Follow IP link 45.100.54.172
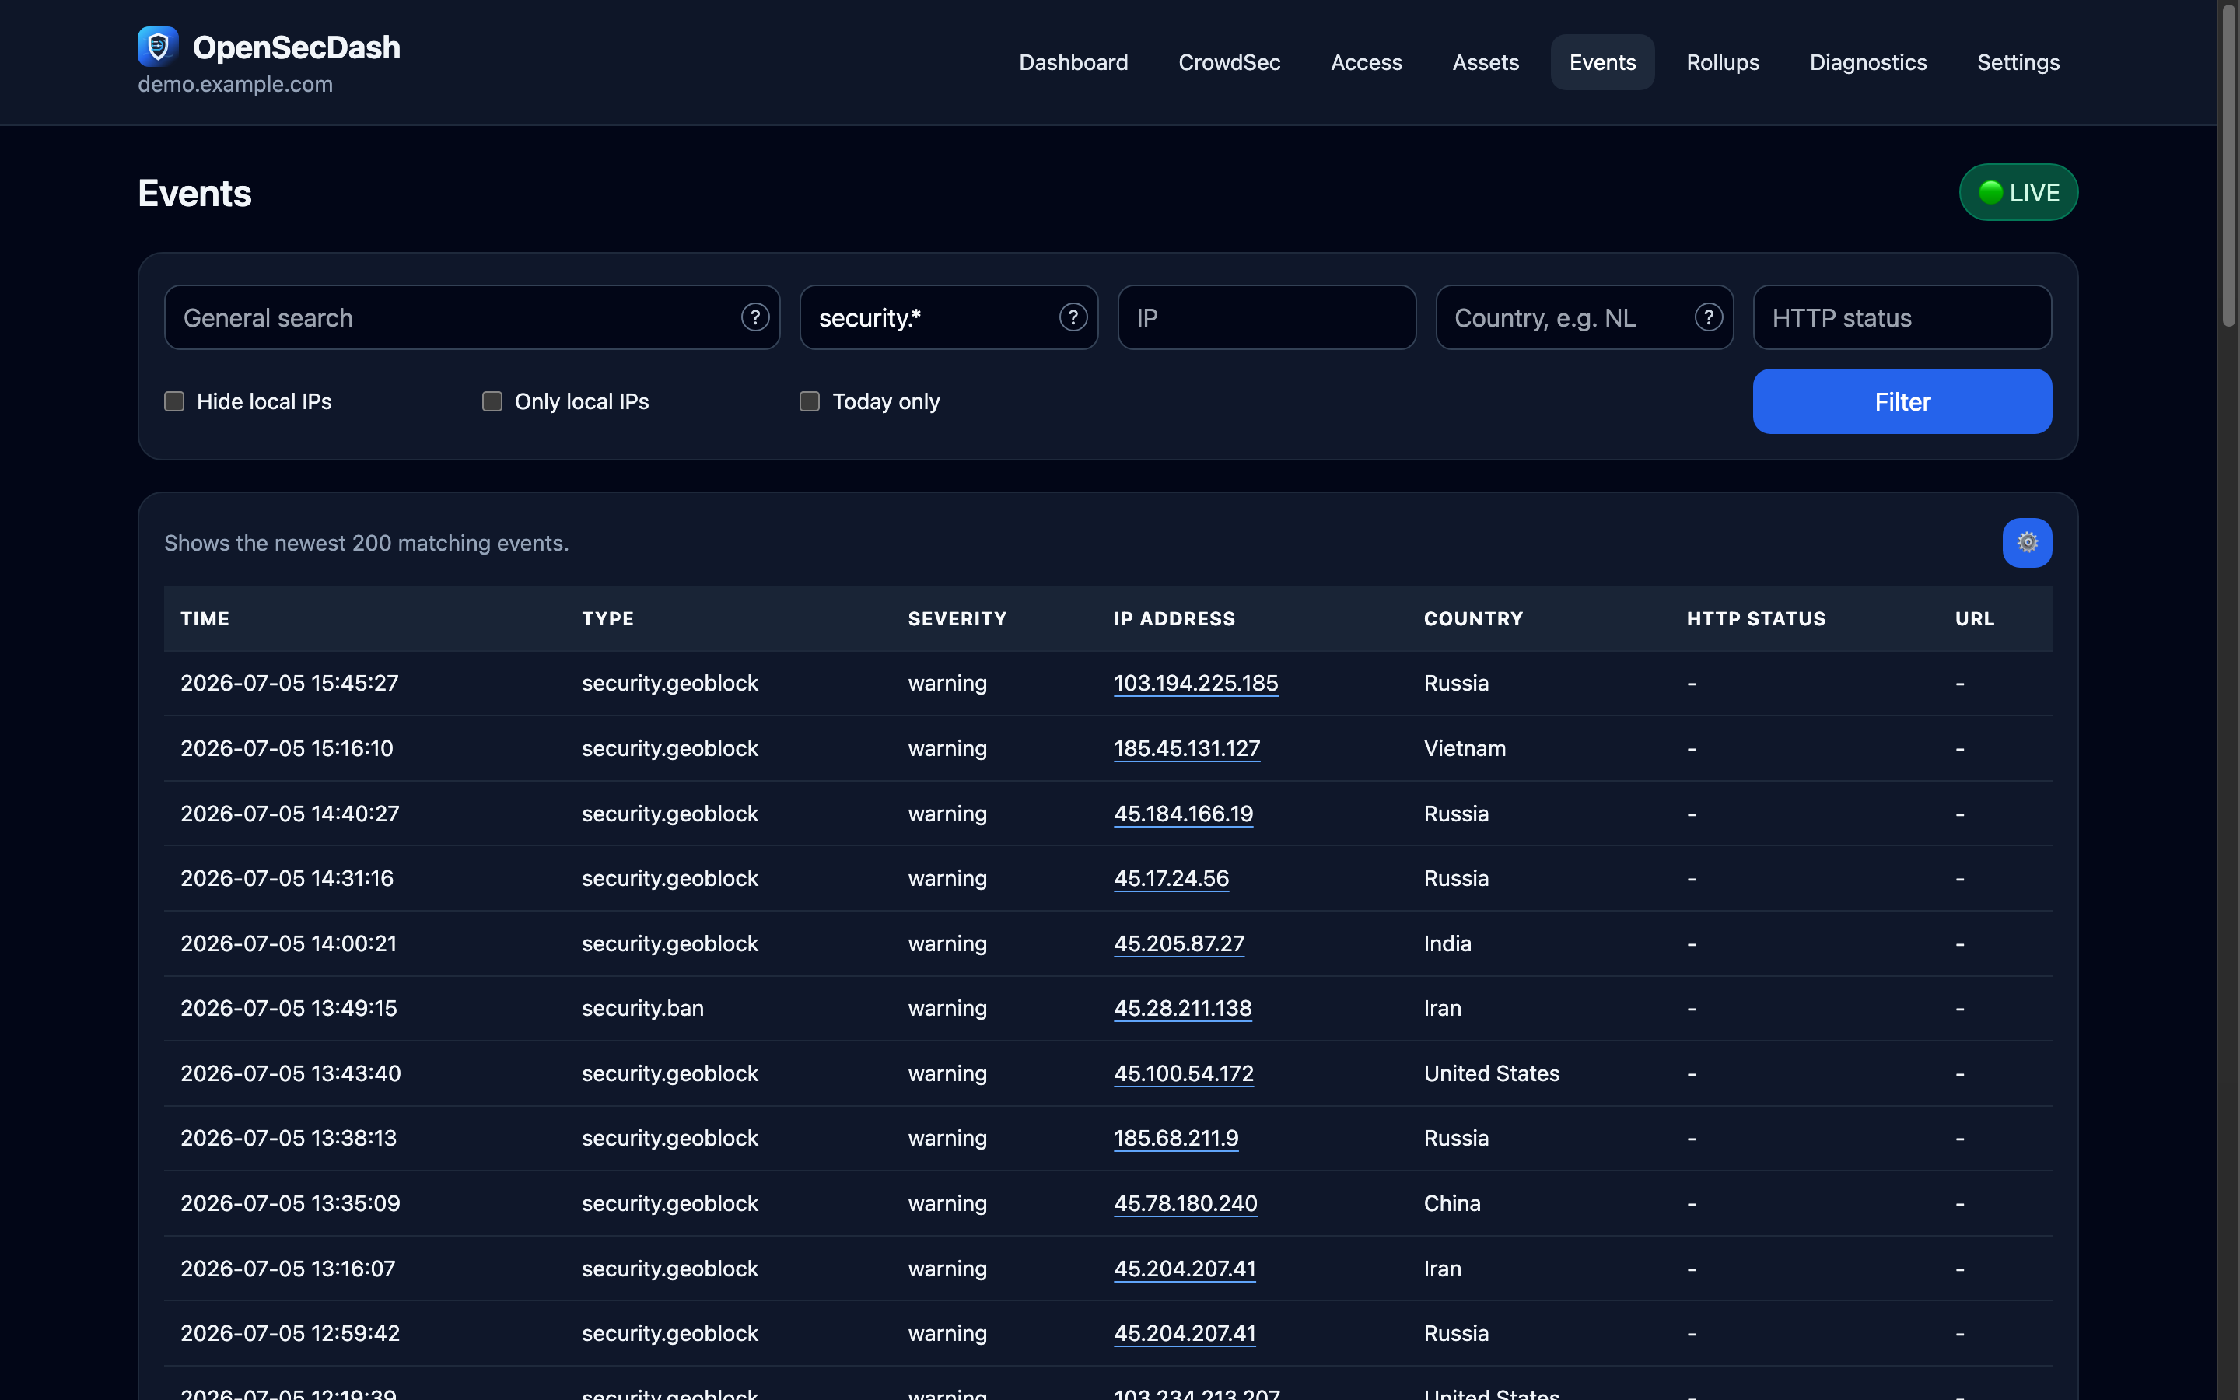2240x1400 pixels. pos(1184,1073)
